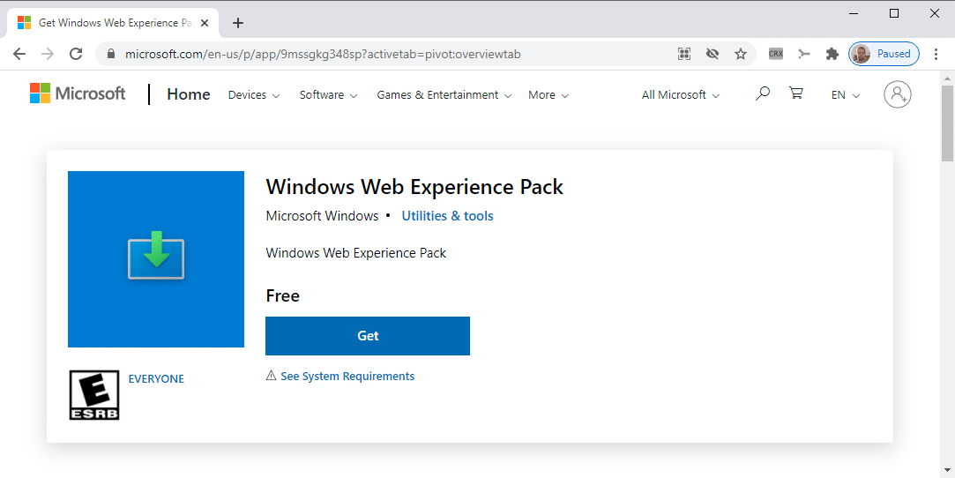
Task: Click the crossed-out eye icon in the address bar
Action: [713, 54]
